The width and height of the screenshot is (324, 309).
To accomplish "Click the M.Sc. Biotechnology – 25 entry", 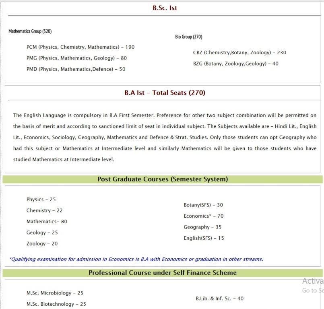I will click(x=56, y=304).
